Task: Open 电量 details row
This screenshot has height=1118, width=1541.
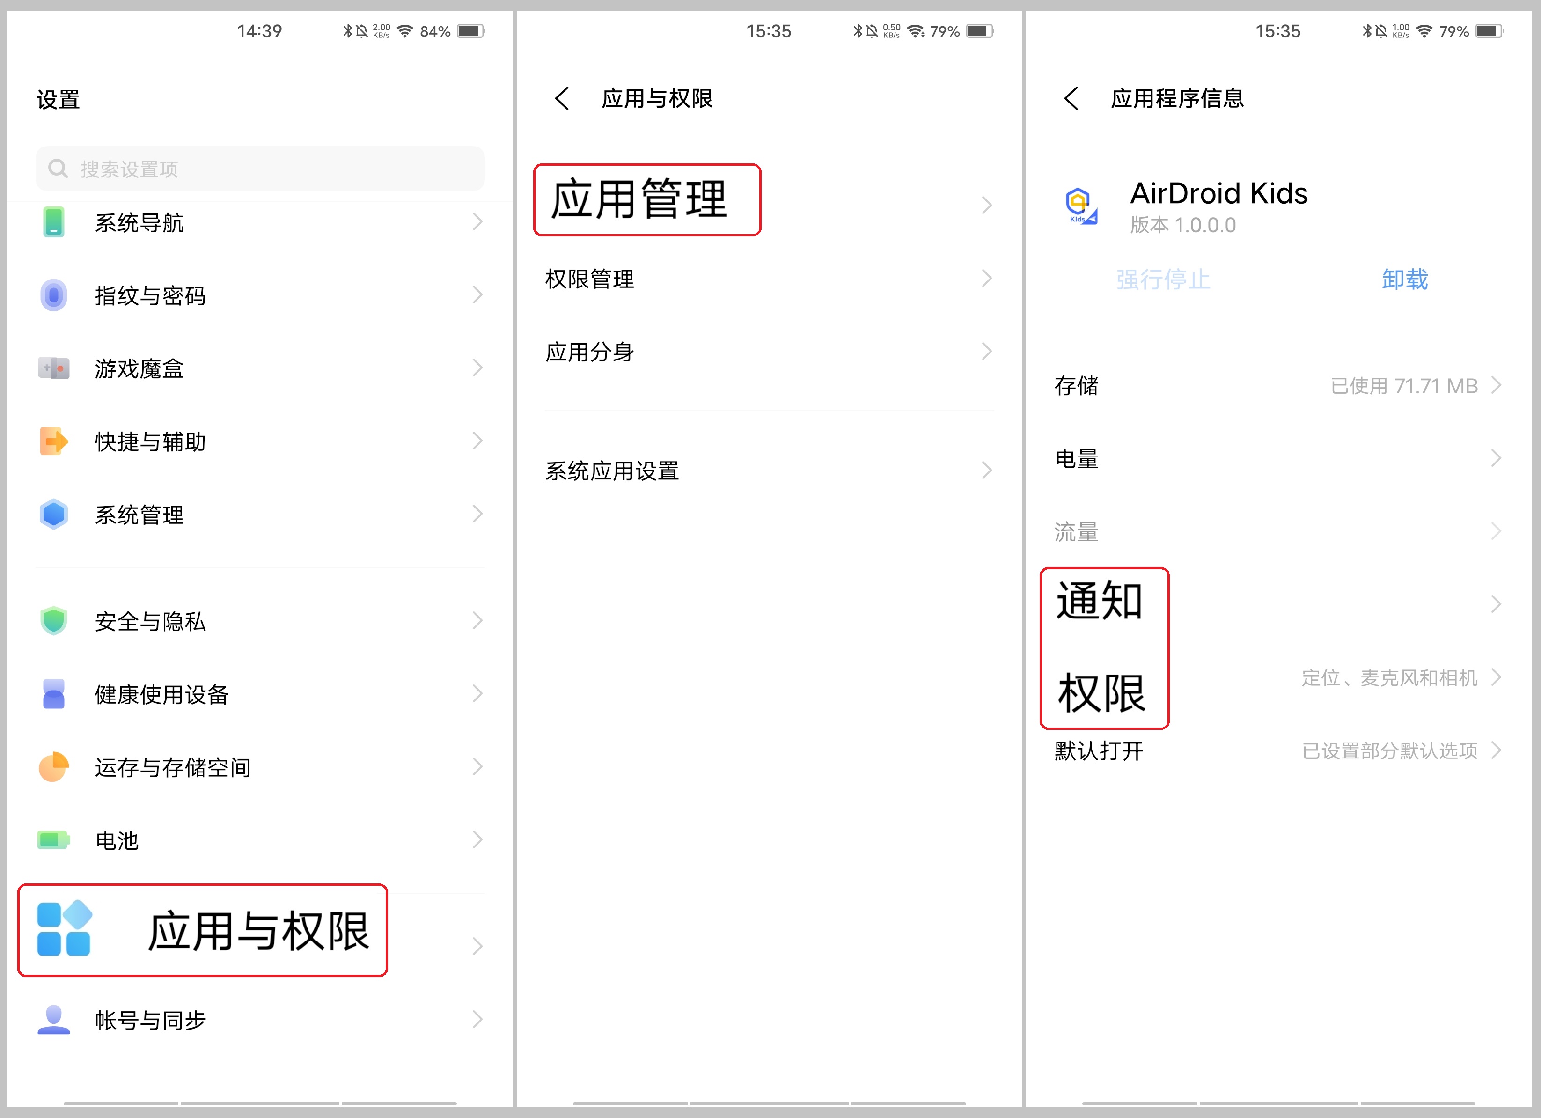Action: [x=1278, y=458]
